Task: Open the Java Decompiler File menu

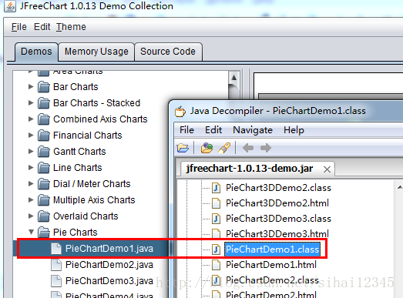Action: point(186,130)
